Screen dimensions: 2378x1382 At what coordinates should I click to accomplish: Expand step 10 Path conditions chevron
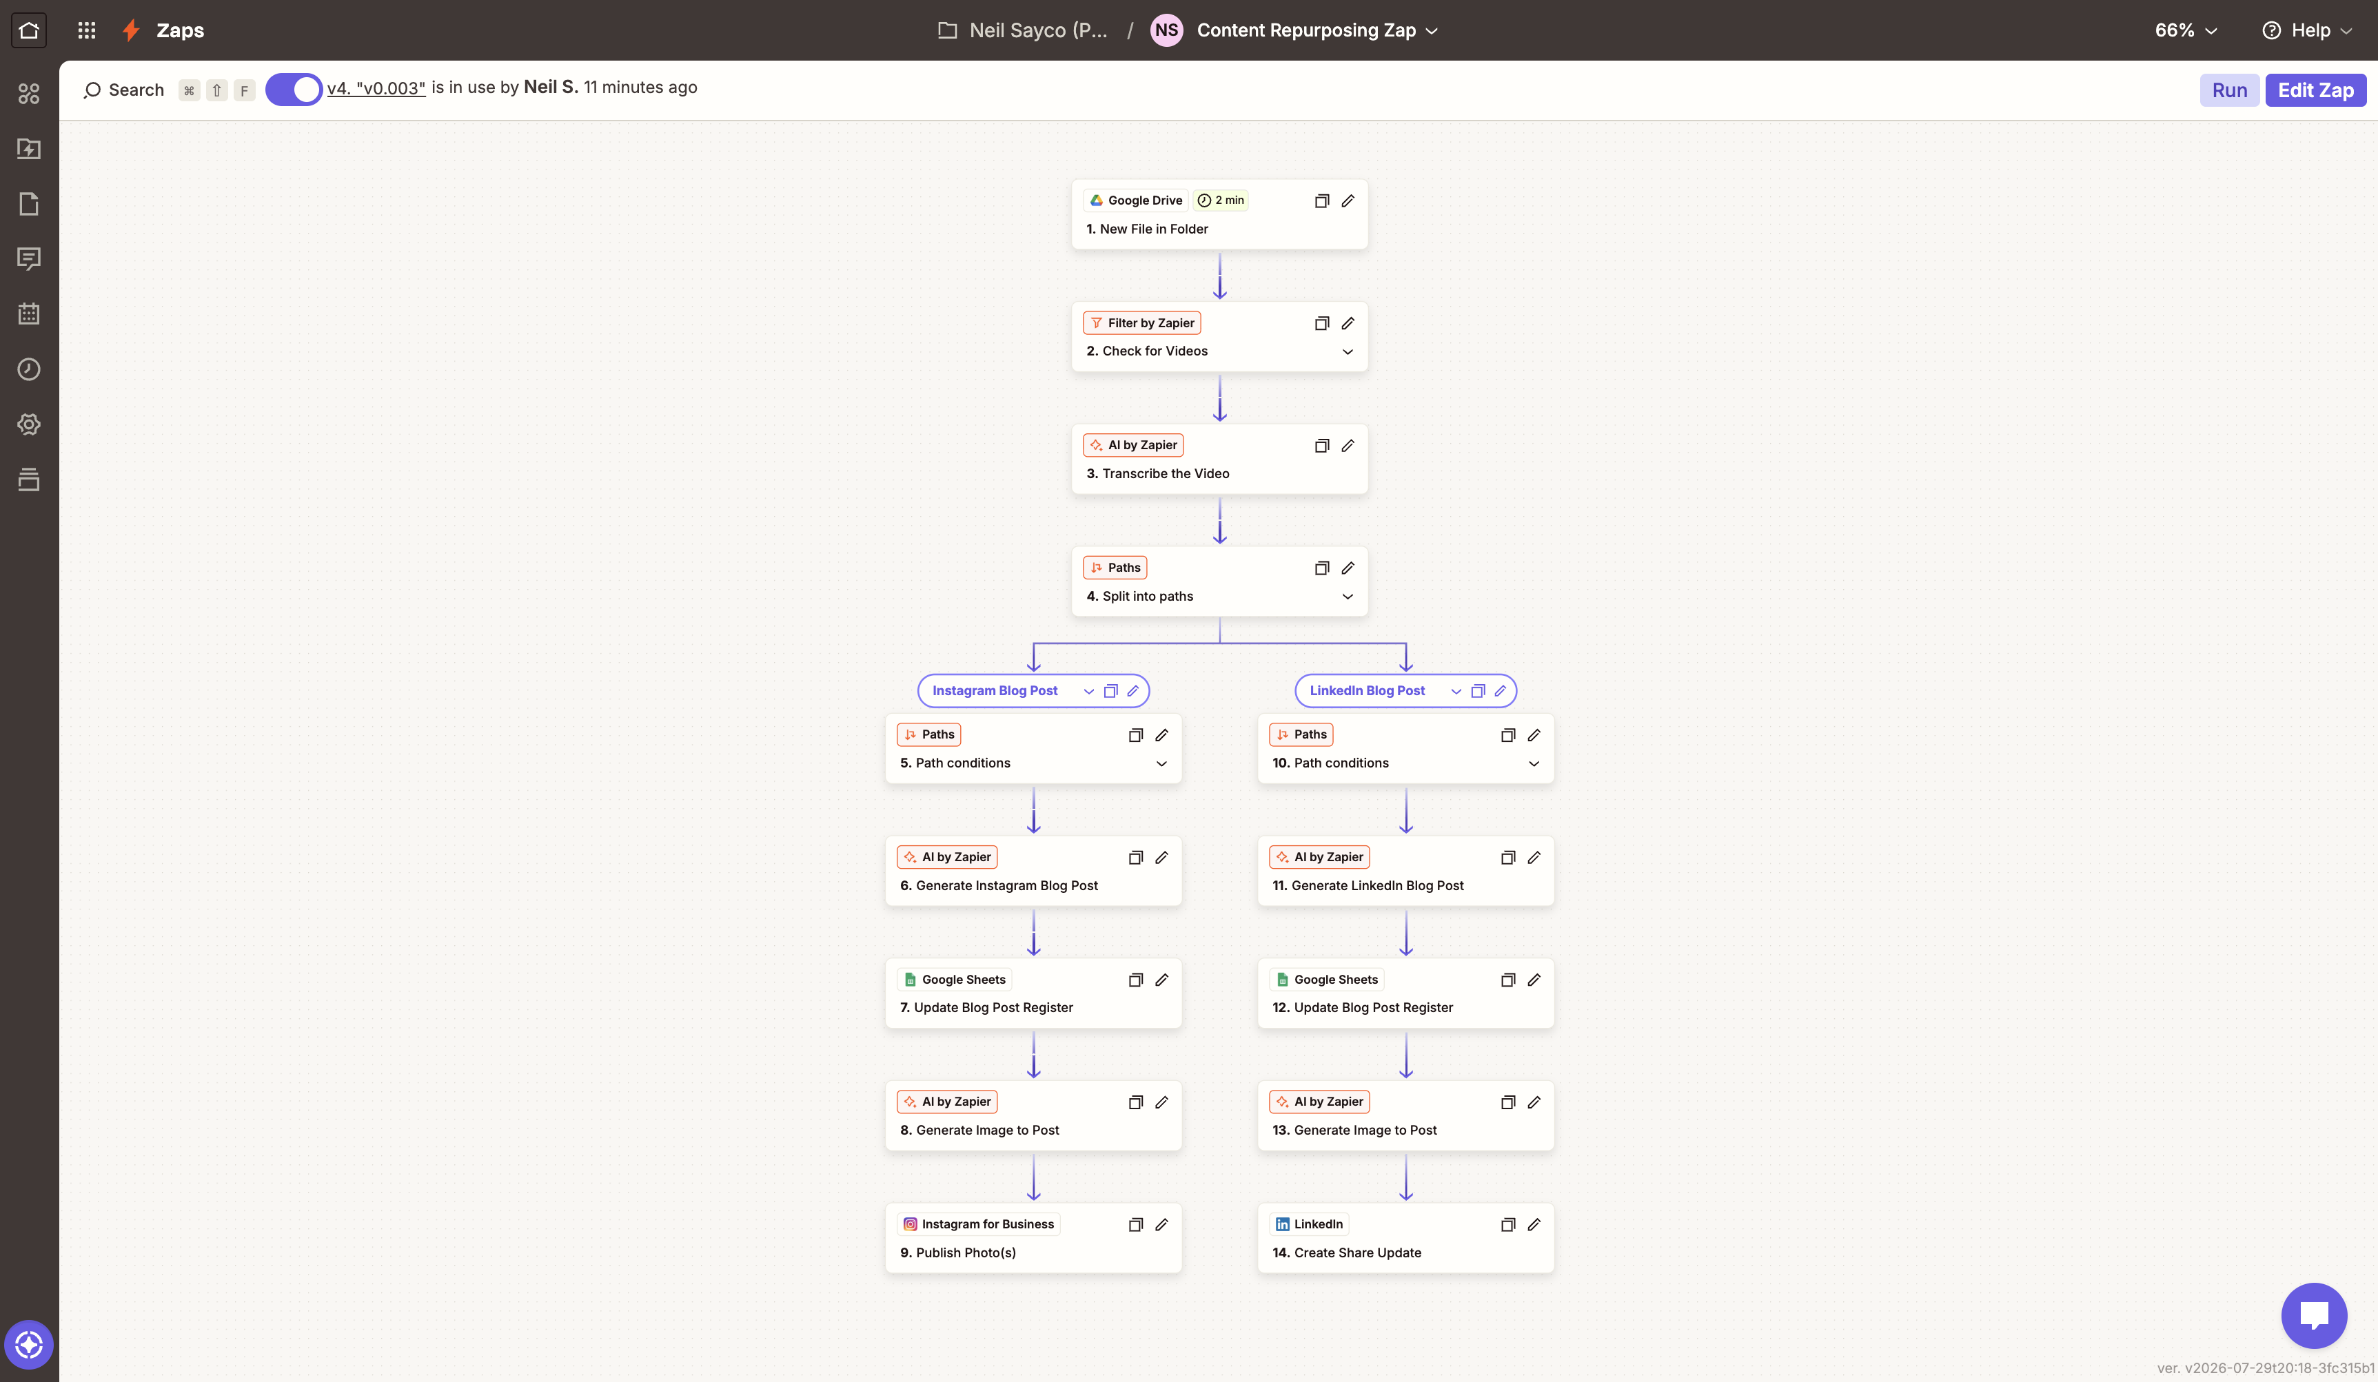coord(1534,763)
